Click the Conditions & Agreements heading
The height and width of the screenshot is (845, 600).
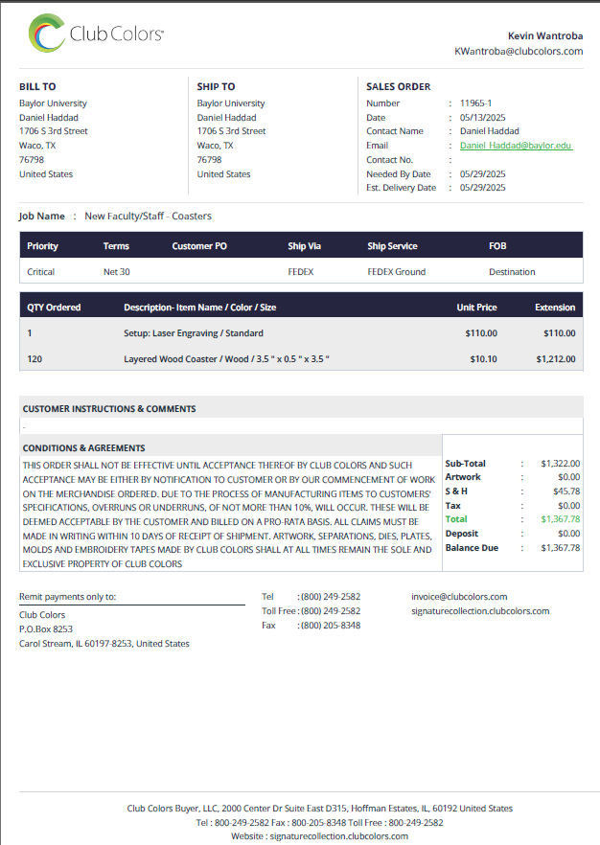click(83, 447)
